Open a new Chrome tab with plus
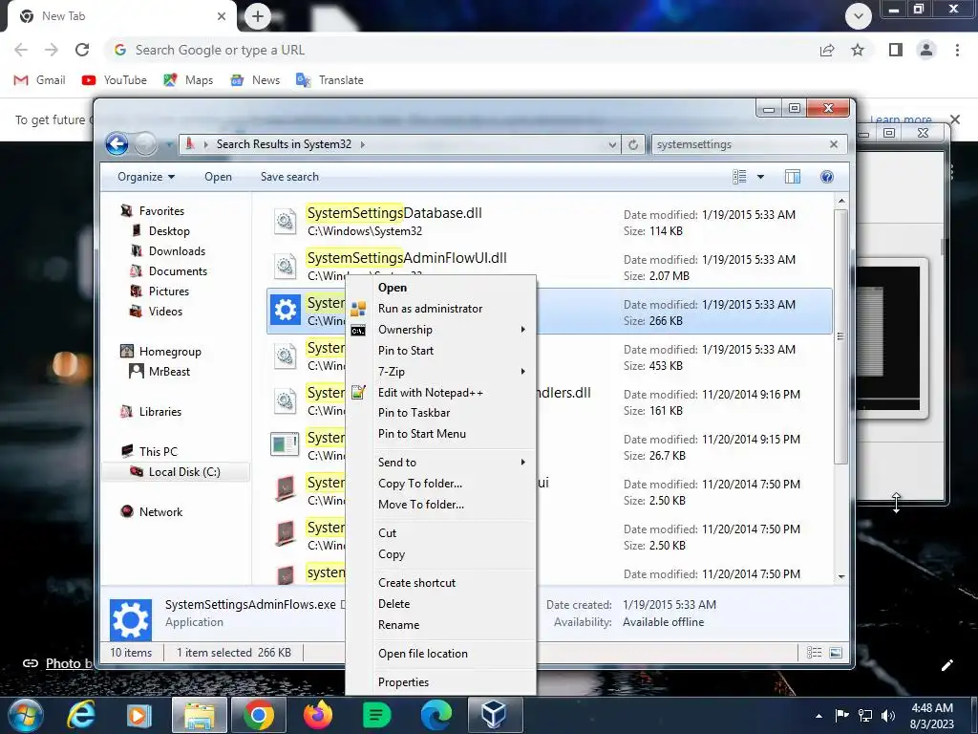The image size is (978, 734). click(x=258, y=16)
